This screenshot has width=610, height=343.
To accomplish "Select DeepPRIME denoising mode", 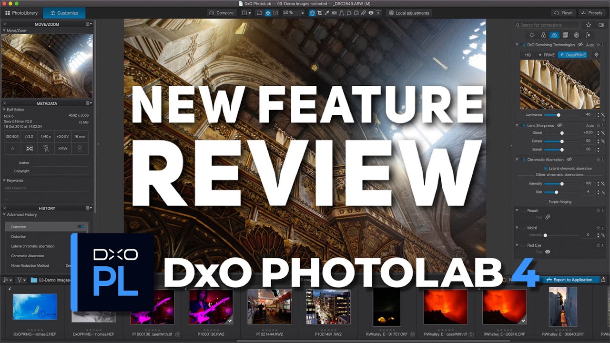I will click(x=572, y=55).
